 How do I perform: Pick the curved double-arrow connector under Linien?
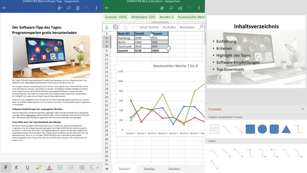(x=214, y=165)
